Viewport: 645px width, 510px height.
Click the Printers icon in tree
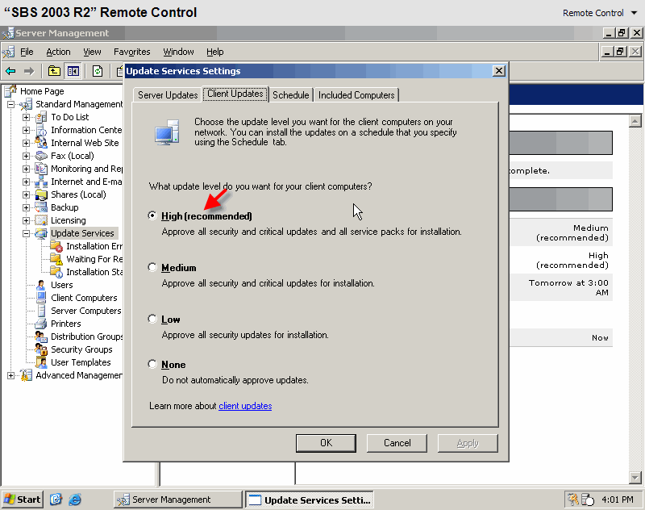(41, 324)
